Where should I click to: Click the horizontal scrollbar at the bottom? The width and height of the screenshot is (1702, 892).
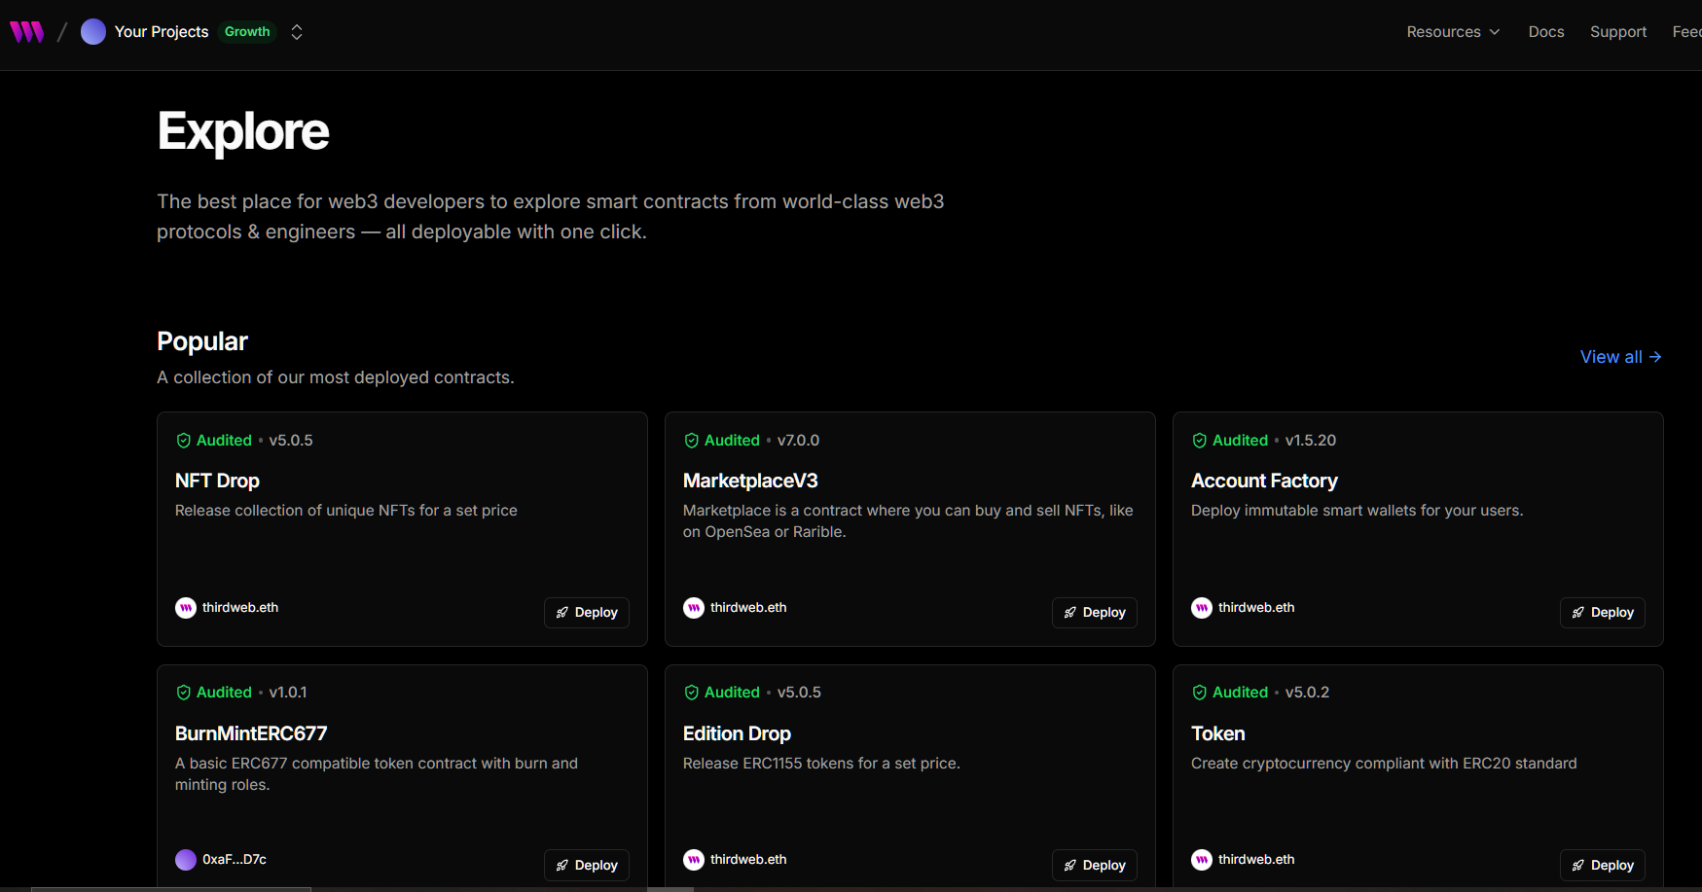pos(170,888)
